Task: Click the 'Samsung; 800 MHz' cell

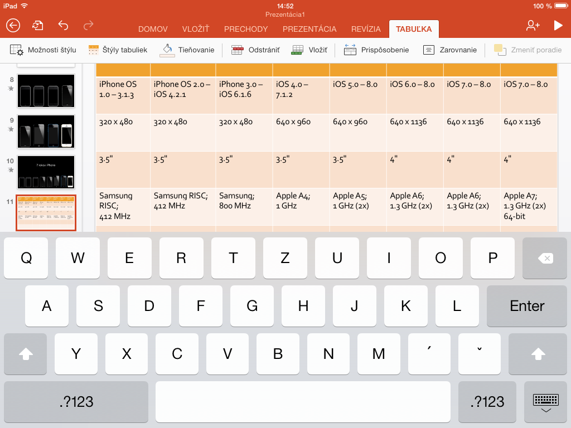Action: click(x=244, y=206)
